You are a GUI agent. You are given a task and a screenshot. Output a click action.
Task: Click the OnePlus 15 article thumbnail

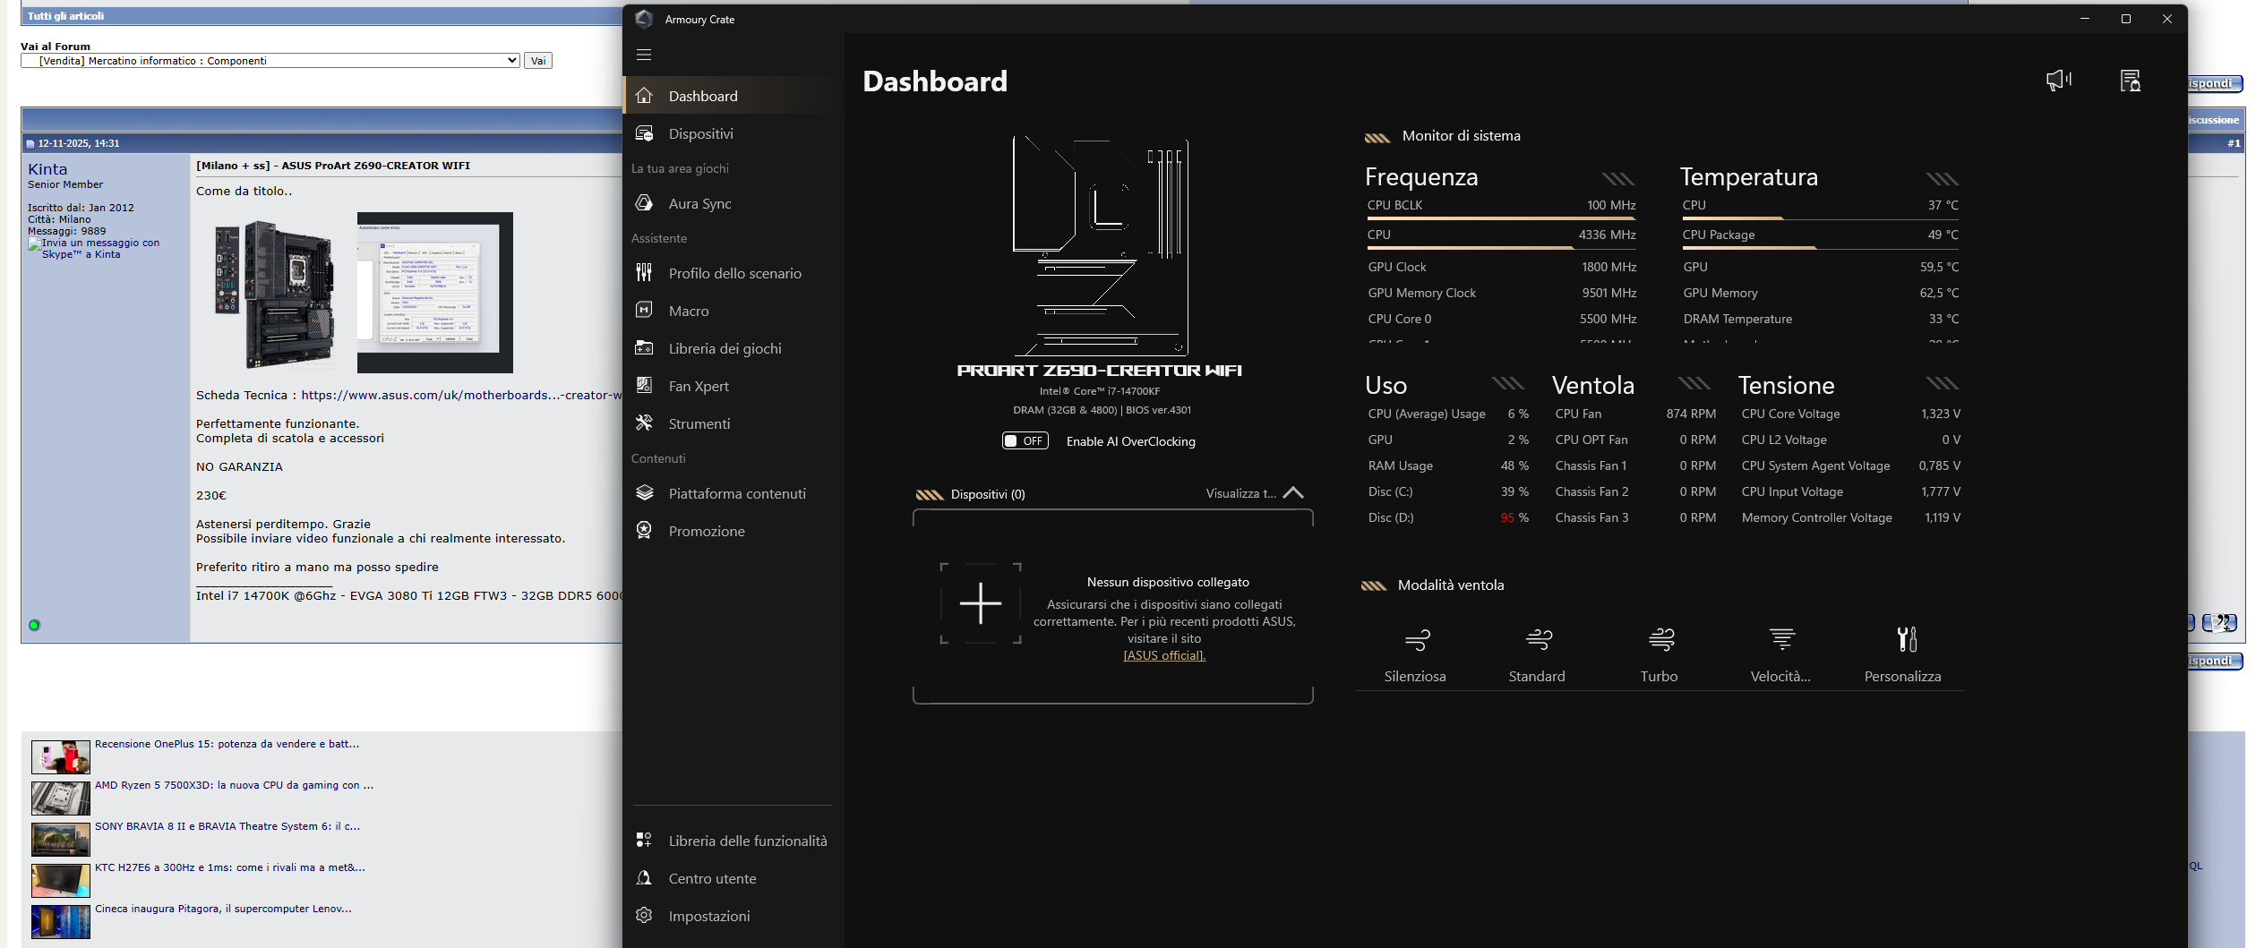click(61, 756)
